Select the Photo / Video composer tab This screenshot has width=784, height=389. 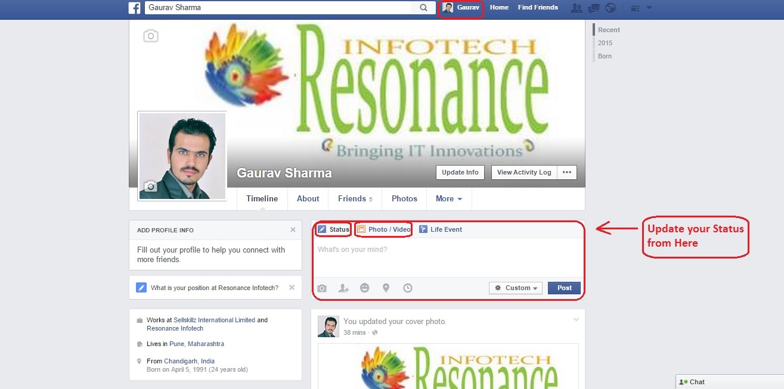click(383, 229)
